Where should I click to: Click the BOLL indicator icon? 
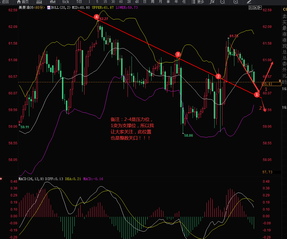point(49,8)
